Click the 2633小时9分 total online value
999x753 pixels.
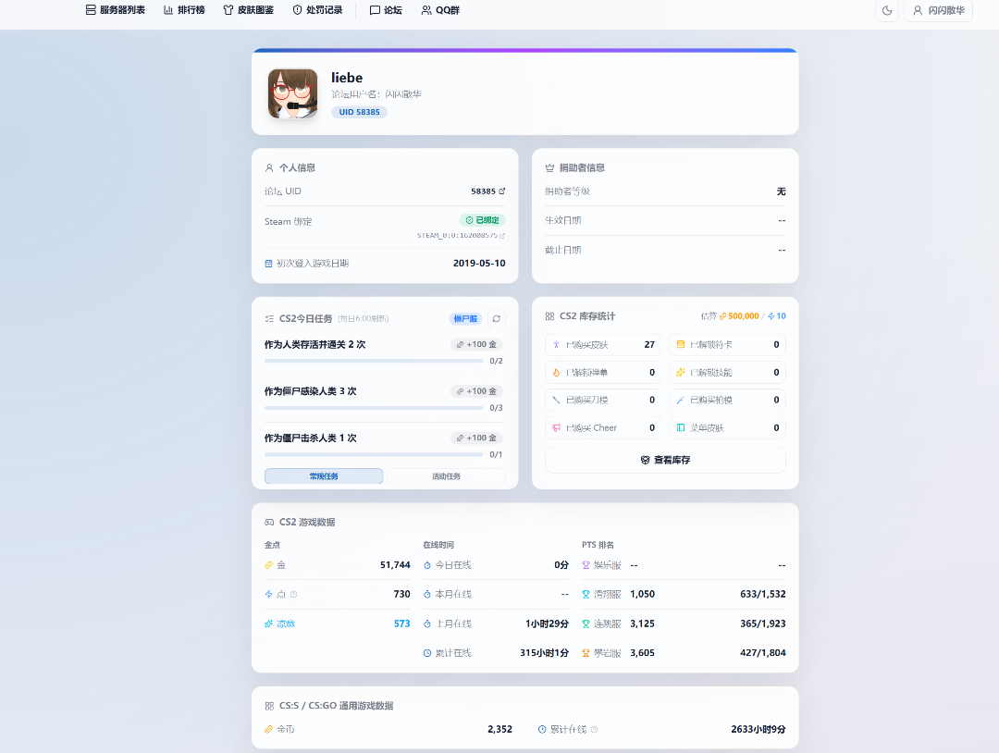[758, 730]
